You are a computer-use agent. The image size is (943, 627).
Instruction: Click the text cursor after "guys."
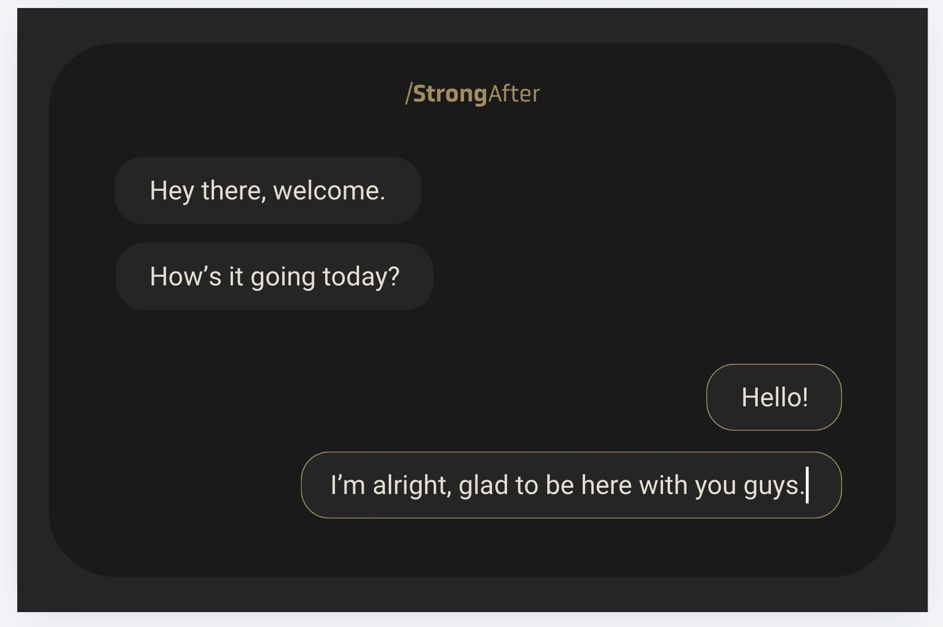tap(807, 485)
